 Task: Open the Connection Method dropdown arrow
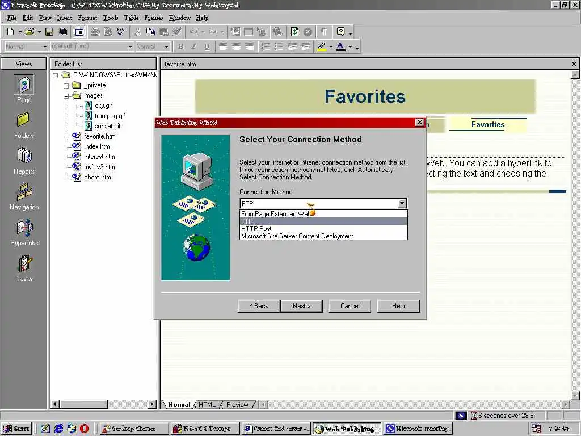402,203
